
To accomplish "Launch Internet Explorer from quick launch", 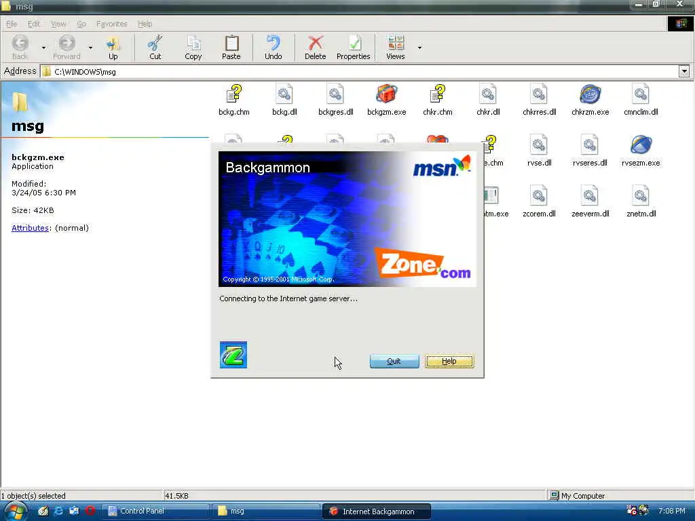I will [58, 511].
